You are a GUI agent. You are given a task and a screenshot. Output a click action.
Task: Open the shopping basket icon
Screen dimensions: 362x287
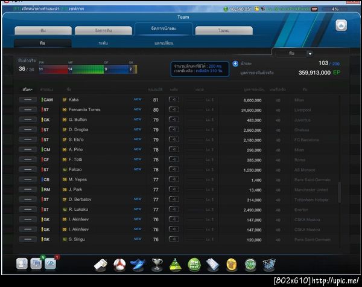point(269,264)
